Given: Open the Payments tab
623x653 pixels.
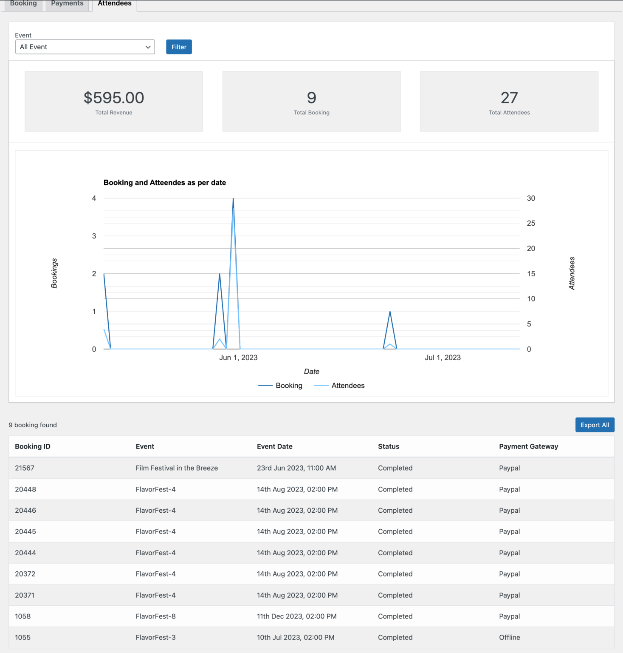Looking at the screenshot, I should tap(67, 3).
